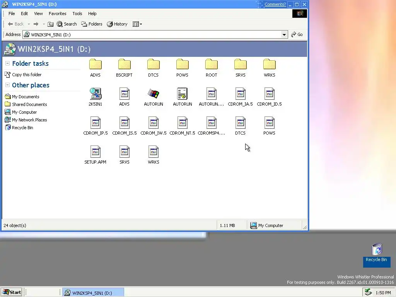Click the Comments? title bar link
Screen dimensions: 396x297
tap(275, 4)
